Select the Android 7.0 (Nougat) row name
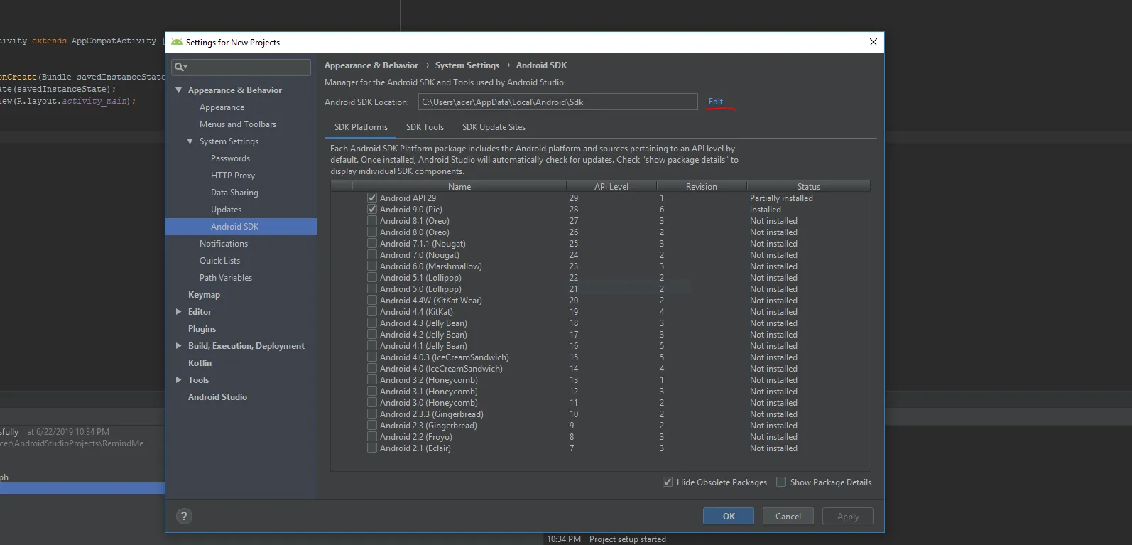The width and height of the screenshot is (1132, 545). point(420,255)
